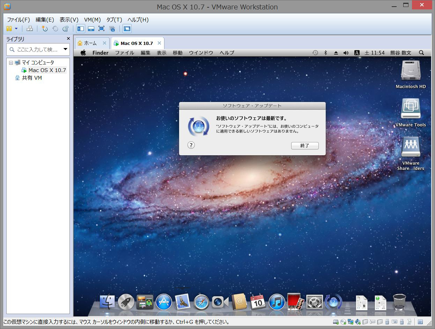Open the 編集(E) VMware menu

point(45,19)
